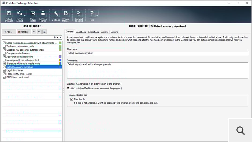The height and width of the screenshot is (142, 252).
Task: Open the rules list menu icon
Action: point(45,32)
